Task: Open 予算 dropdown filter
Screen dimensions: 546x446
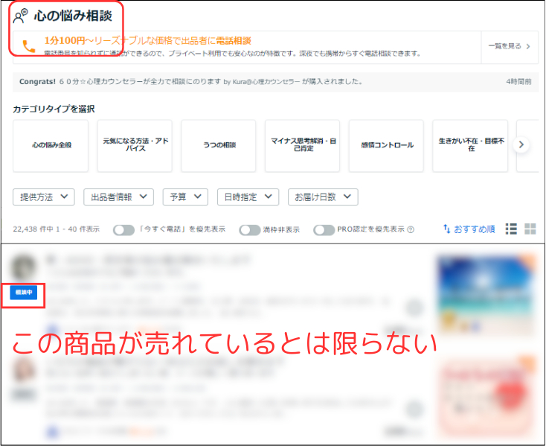Action: click(185, 197)
